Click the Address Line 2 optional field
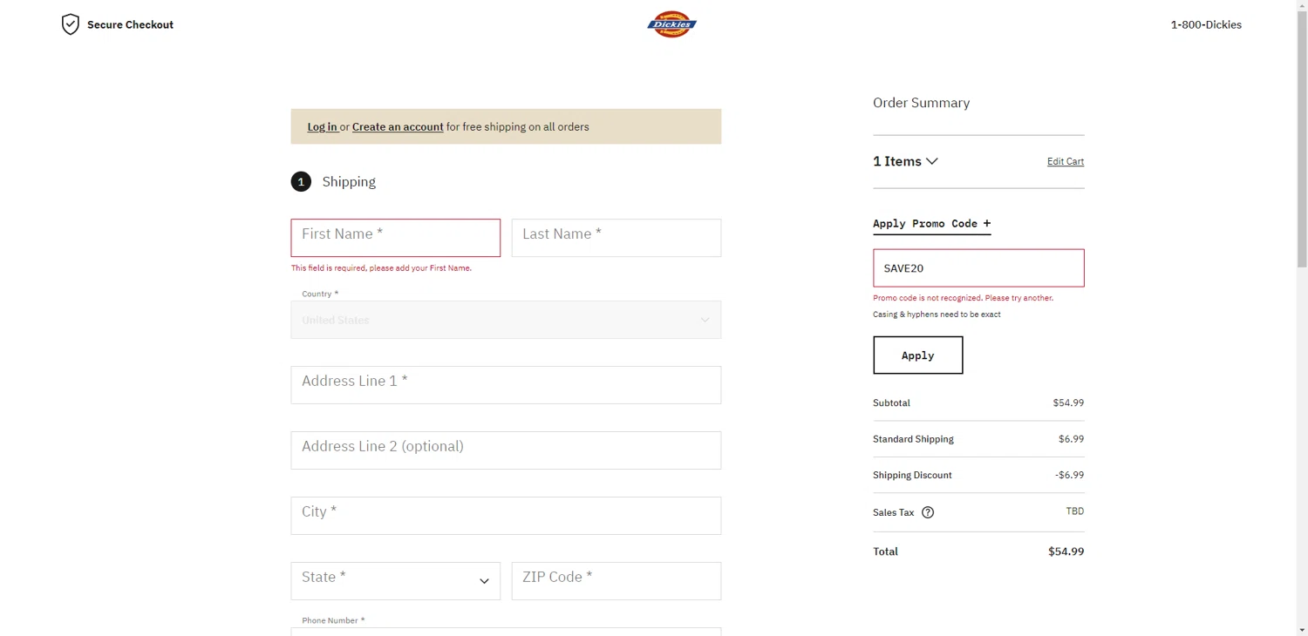The width and height of the screenshot is (1308, 636). pos(506,450)
